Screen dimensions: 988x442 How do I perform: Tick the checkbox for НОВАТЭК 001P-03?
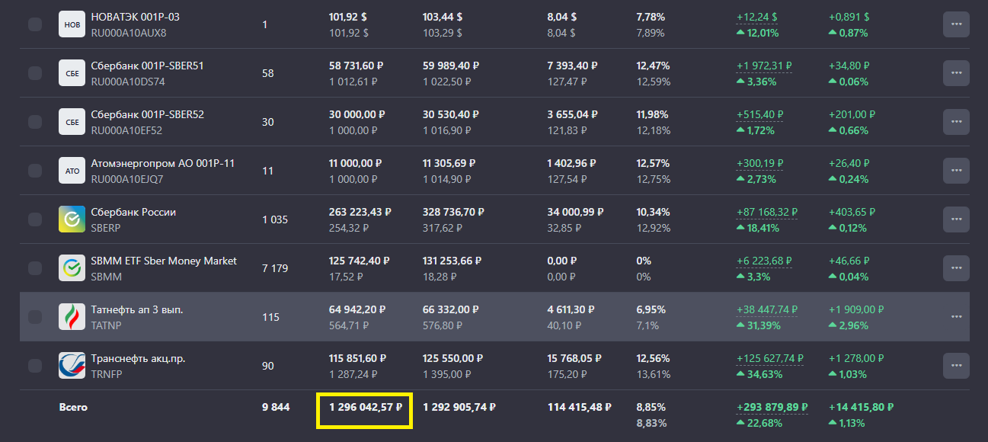pos(35,24)
